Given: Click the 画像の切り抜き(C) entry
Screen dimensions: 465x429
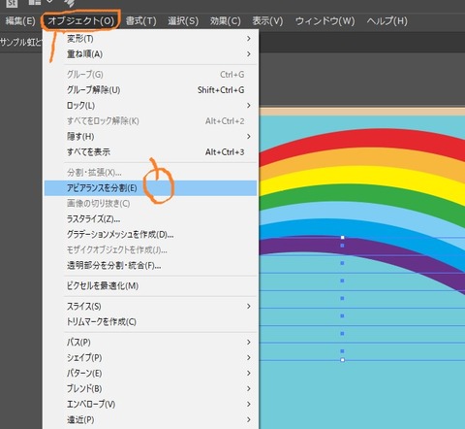Looking at the screenshot, I should pos(150,204).
